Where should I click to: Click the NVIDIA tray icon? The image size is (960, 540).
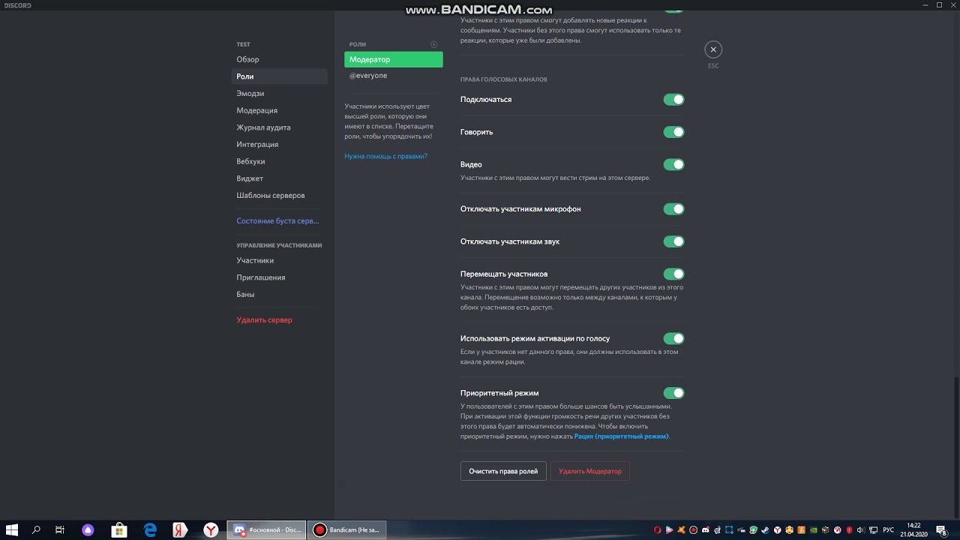pyautogui.click(x=814, y=530)
